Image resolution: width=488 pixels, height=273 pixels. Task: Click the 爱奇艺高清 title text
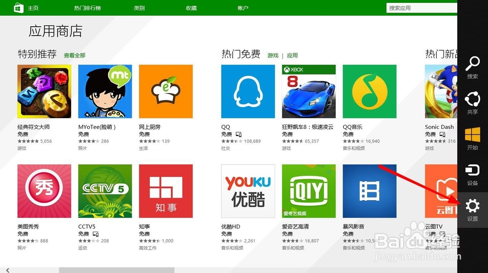coord(295,226)
